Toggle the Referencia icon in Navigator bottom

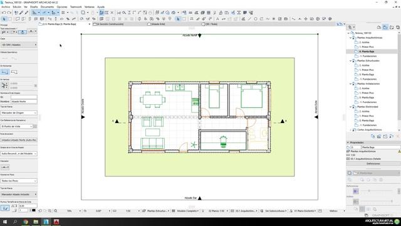click(356, 191)
